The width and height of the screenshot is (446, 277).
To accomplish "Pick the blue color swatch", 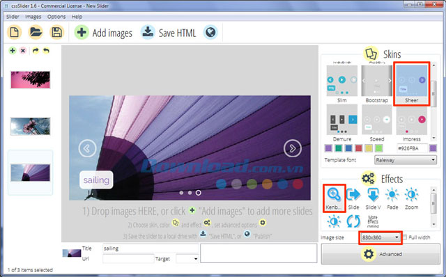I will (x=348, y=148).
